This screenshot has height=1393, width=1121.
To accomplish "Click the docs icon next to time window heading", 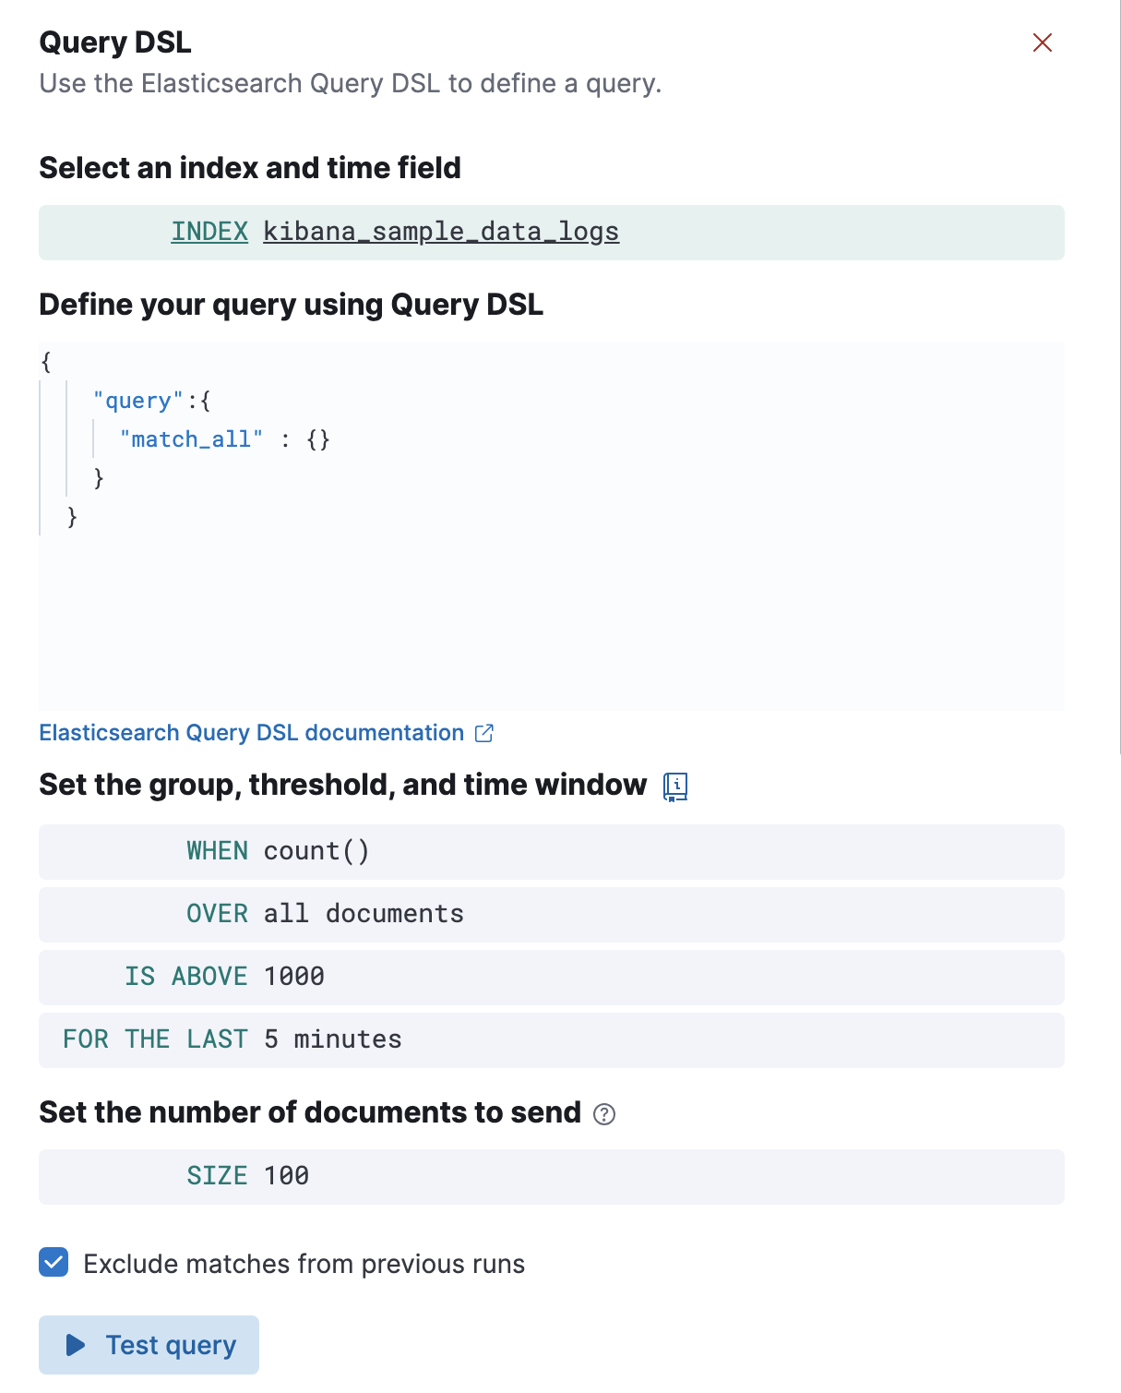I will click(x=674, y=787).
